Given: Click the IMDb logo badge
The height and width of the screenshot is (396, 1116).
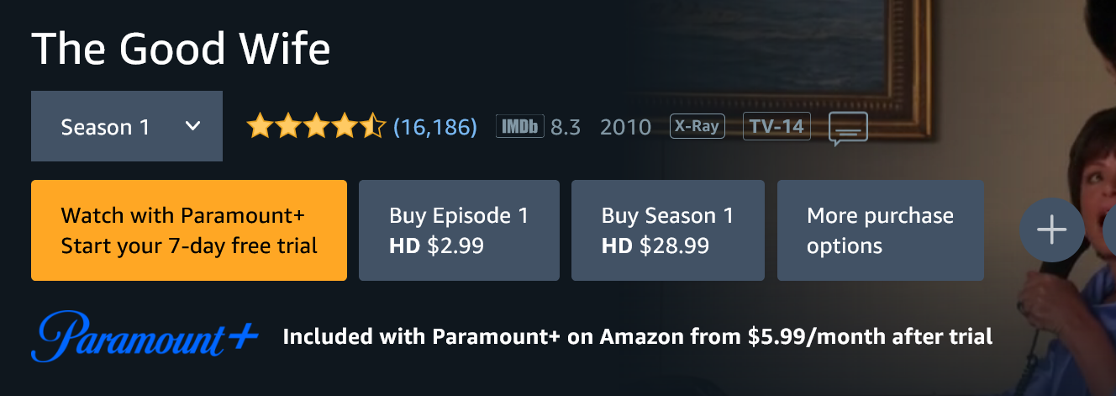Looking at the screenshot, I should [x=520, y=127].
